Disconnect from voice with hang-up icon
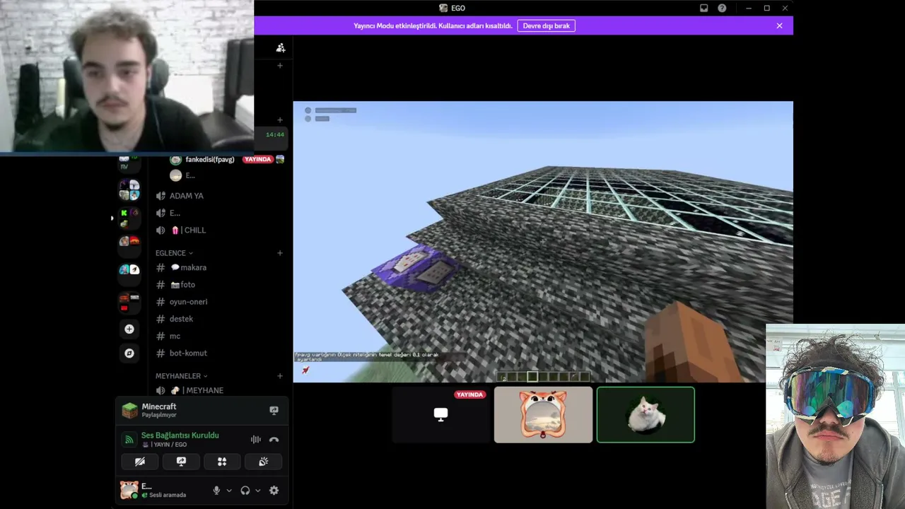The image size is (905, 509). [274, 440]
